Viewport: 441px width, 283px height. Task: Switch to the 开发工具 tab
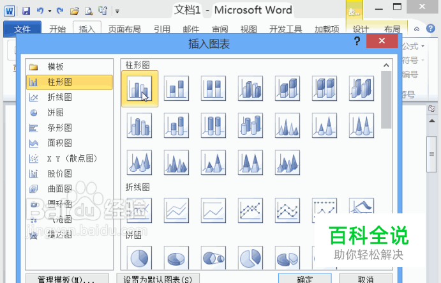[x=286, y=29]
